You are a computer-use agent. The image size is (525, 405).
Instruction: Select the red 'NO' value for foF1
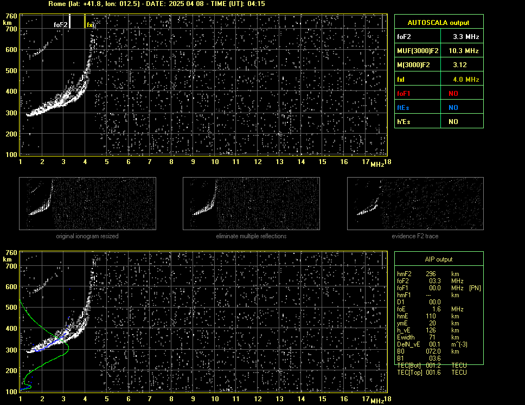pyautogui.click(x=453, y=94)
